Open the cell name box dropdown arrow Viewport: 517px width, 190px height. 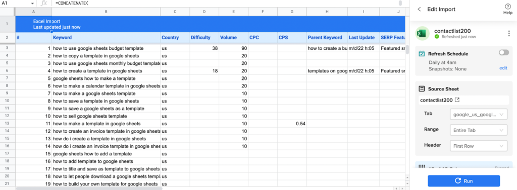coord(32,4)
